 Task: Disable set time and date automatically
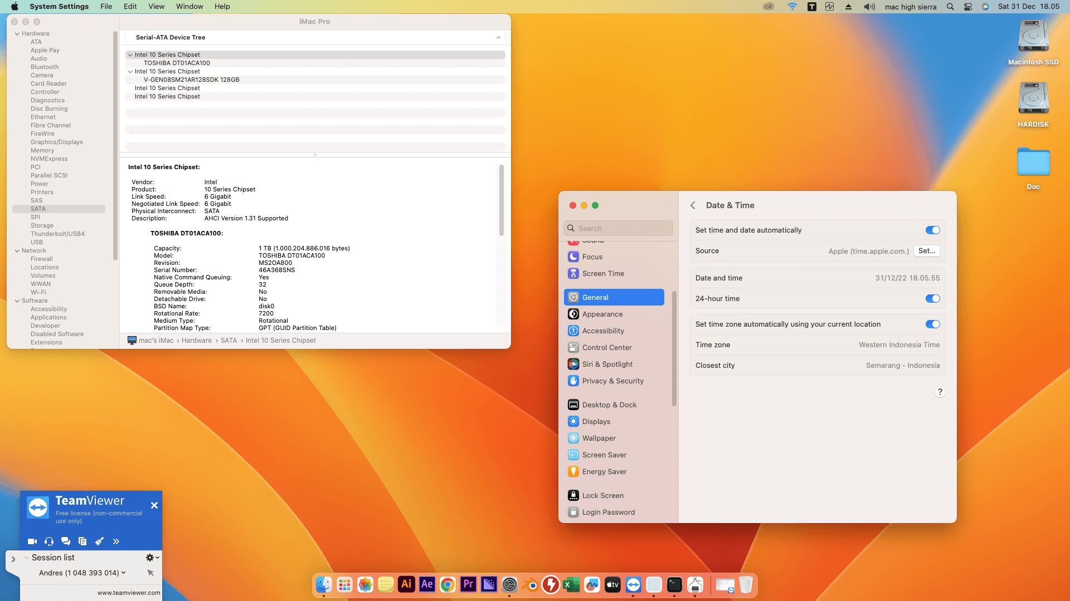pyautogui.click(x=932, y=230)
